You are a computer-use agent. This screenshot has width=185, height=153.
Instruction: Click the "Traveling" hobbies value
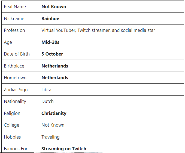(x=50, y=137)
